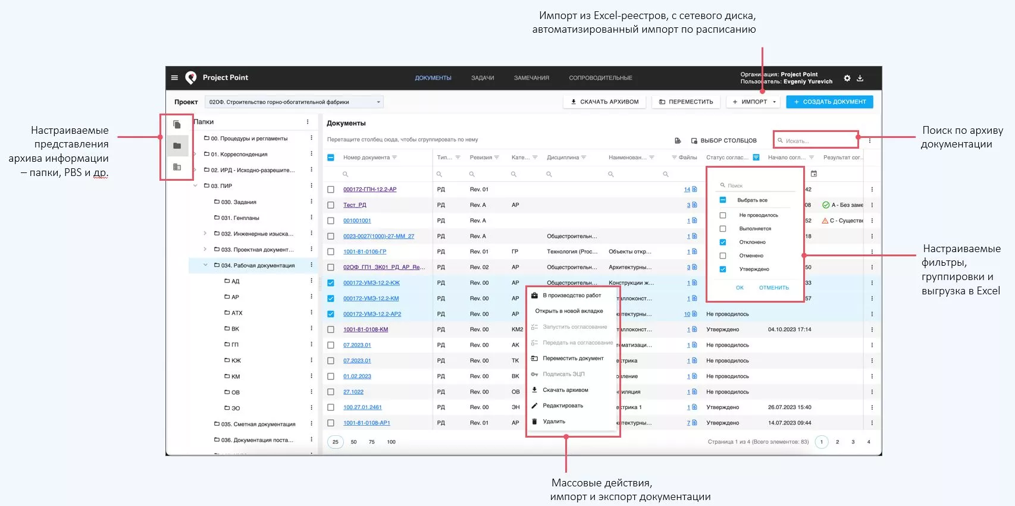Switch to documents list view icon
This screenshot has height=506, width=1015.
click(177, 125)
